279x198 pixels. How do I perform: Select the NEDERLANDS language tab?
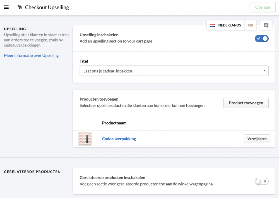[x=229, y=25]
